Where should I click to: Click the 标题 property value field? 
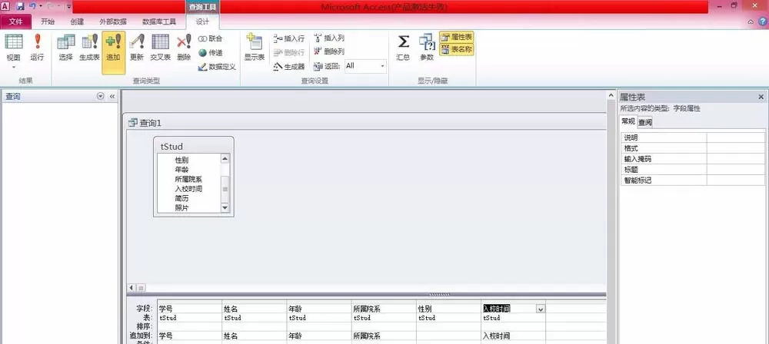click(x=736, y=170)
